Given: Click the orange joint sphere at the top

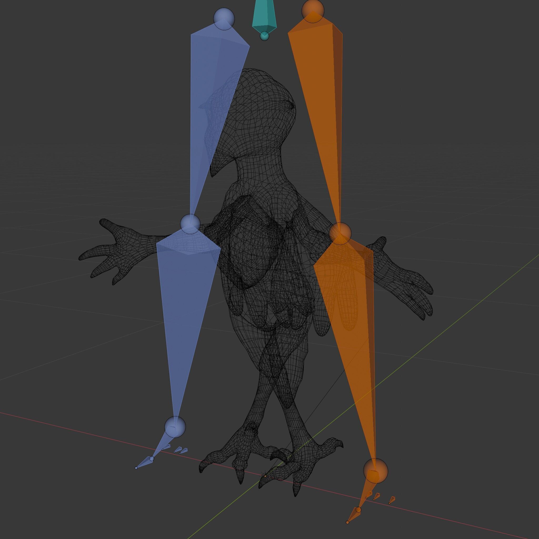Looking at the screenshot, I should pyautogui.click(x=313, y=11).
